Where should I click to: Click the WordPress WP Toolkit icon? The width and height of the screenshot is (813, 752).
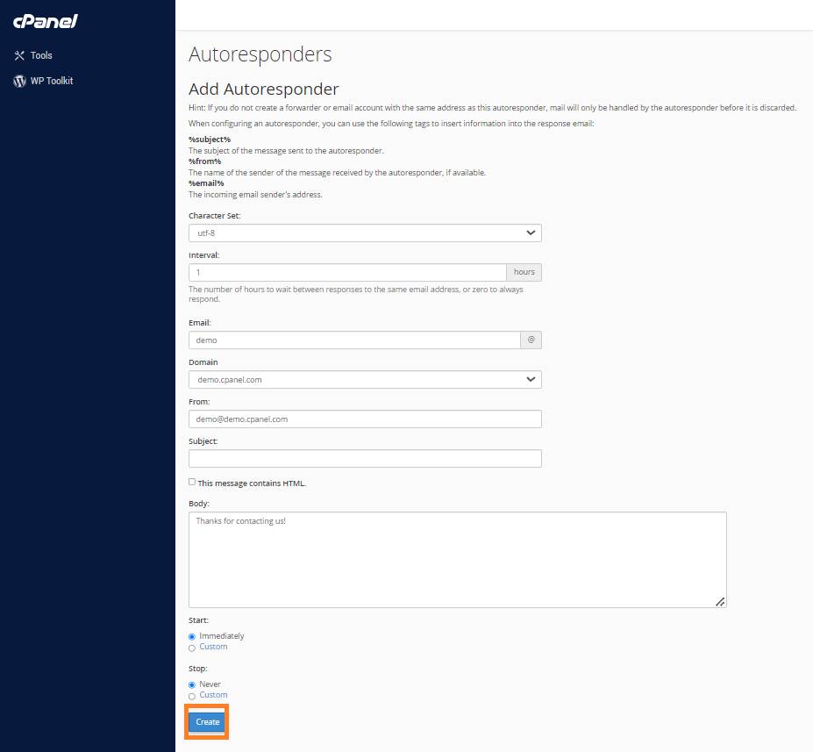(19, 81)
